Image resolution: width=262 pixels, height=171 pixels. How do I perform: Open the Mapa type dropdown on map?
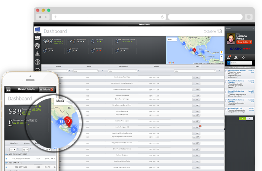click(172, 40)
